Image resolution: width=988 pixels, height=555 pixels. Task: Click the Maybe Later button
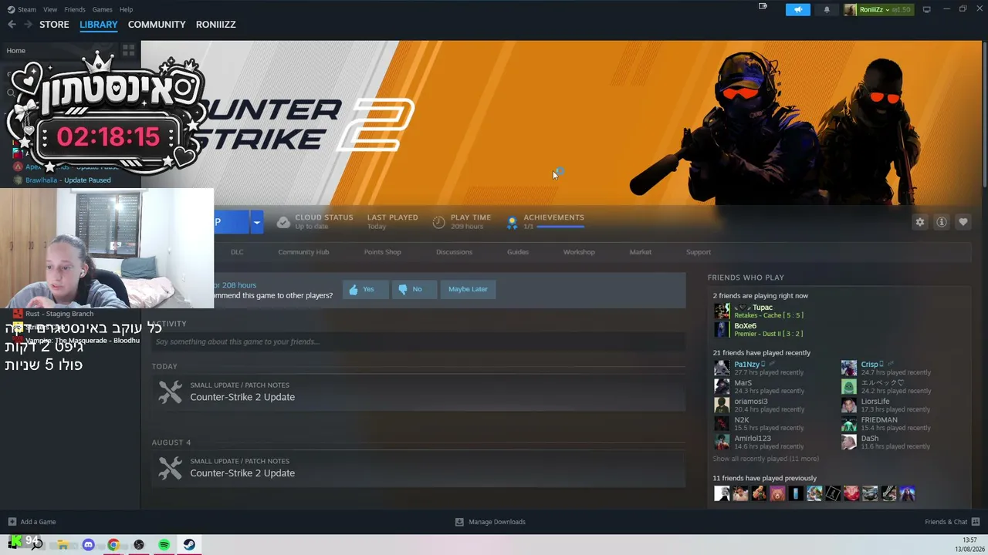pos(468,289)
